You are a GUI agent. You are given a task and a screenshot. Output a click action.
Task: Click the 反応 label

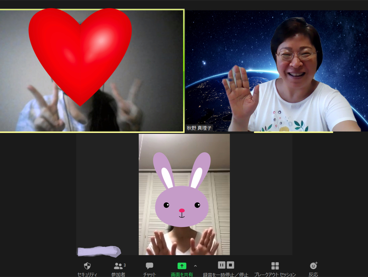[x=313, y=275]
